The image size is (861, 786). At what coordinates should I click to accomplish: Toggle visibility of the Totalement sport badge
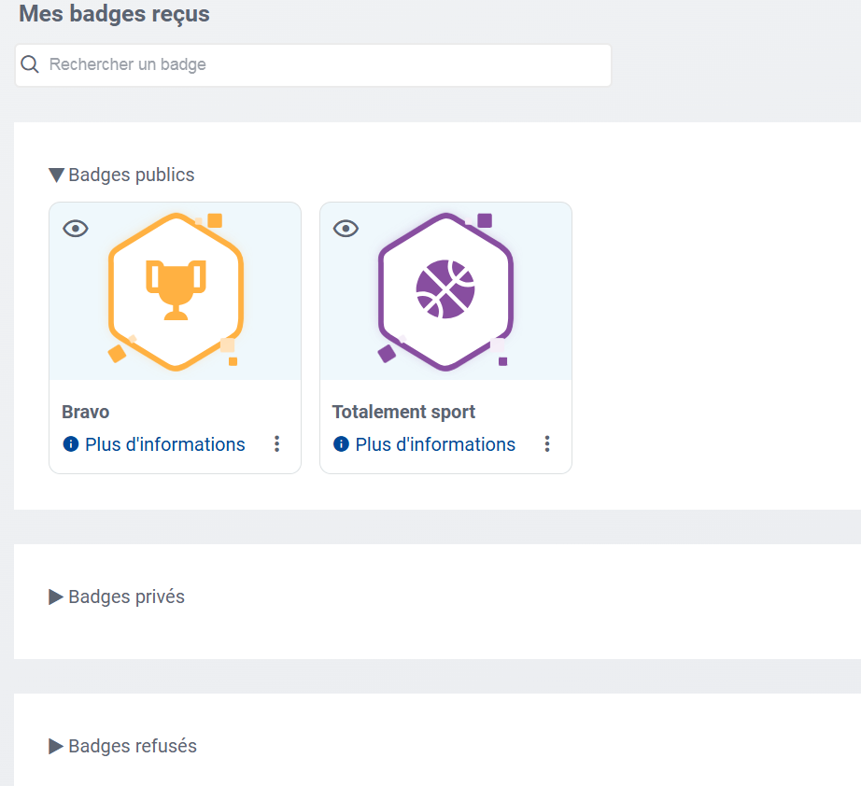point(346,227)
